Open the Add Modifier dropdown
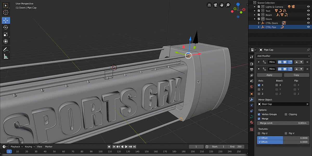 [283, 56]
